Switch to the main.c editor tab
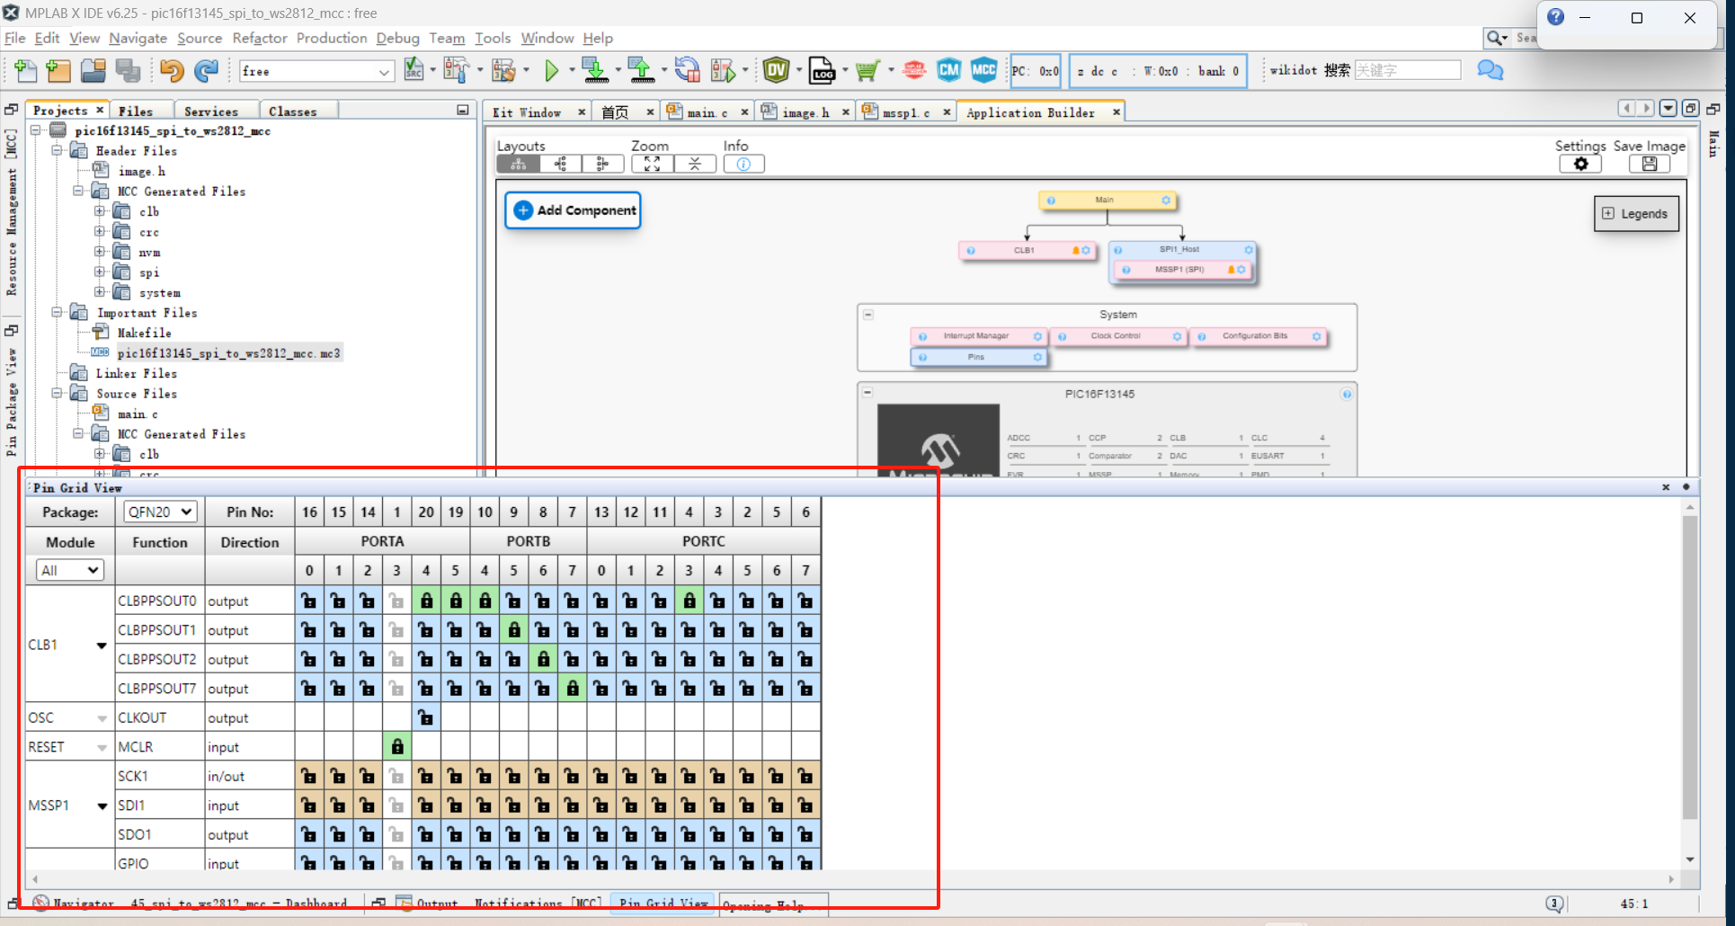Screen dimensions: 1735x926 [x=707, y=111]
